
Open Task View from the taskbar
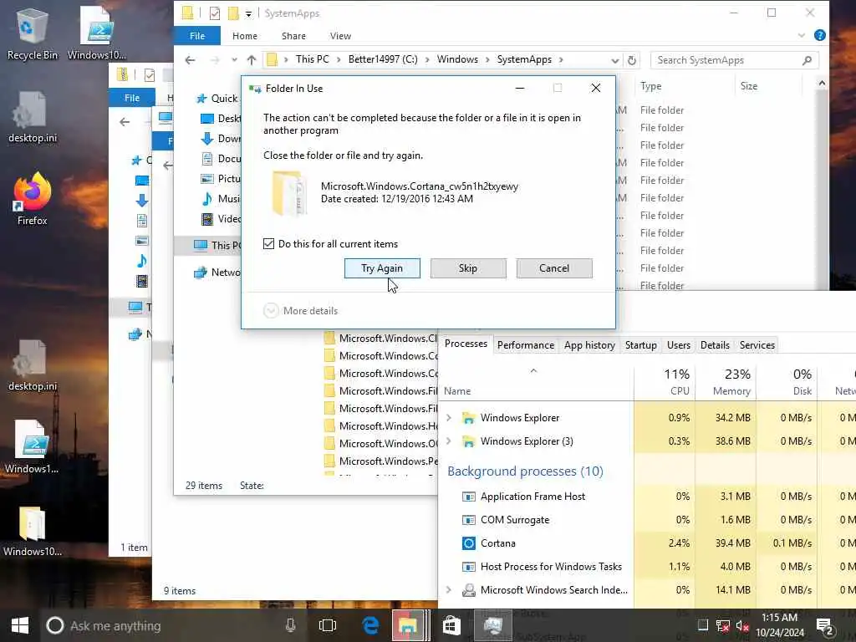click(x=328, y=625)
